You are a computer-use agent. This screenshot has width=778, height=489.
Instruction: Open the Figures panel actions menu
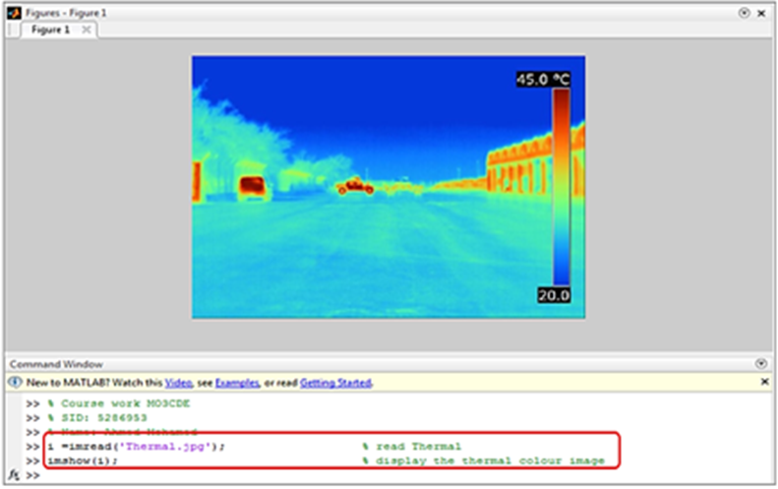(x=744, y=13)
